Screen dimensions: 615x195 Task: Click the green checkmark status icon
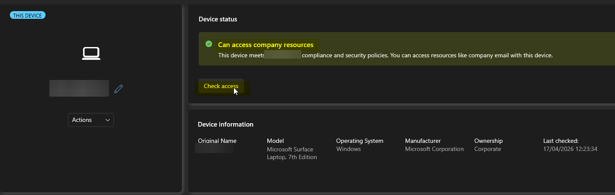coord(209,44)
